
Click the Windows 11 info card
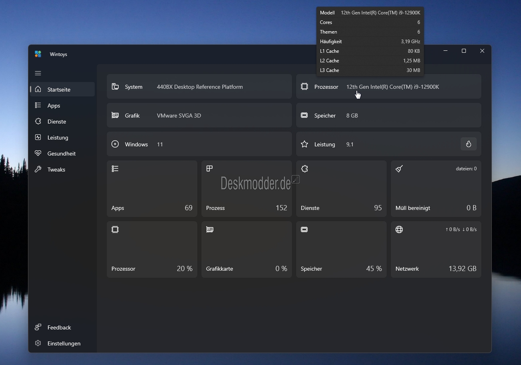point(199,144)
